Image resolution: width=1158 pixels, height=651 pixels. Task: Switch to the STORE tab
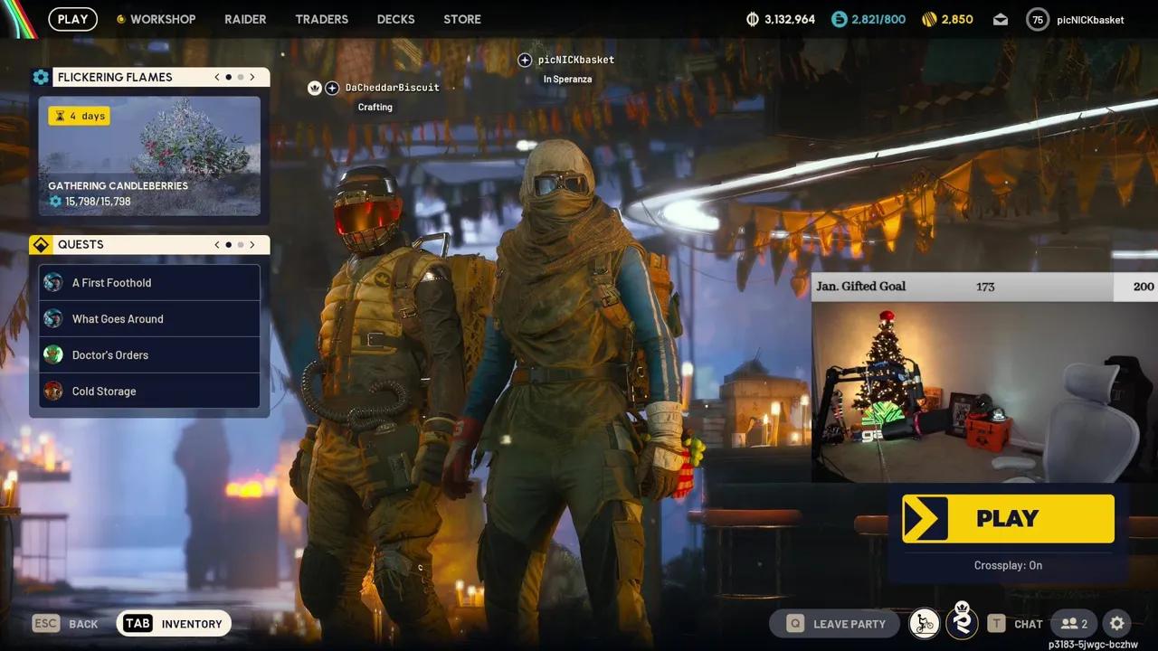click(461, 18)
